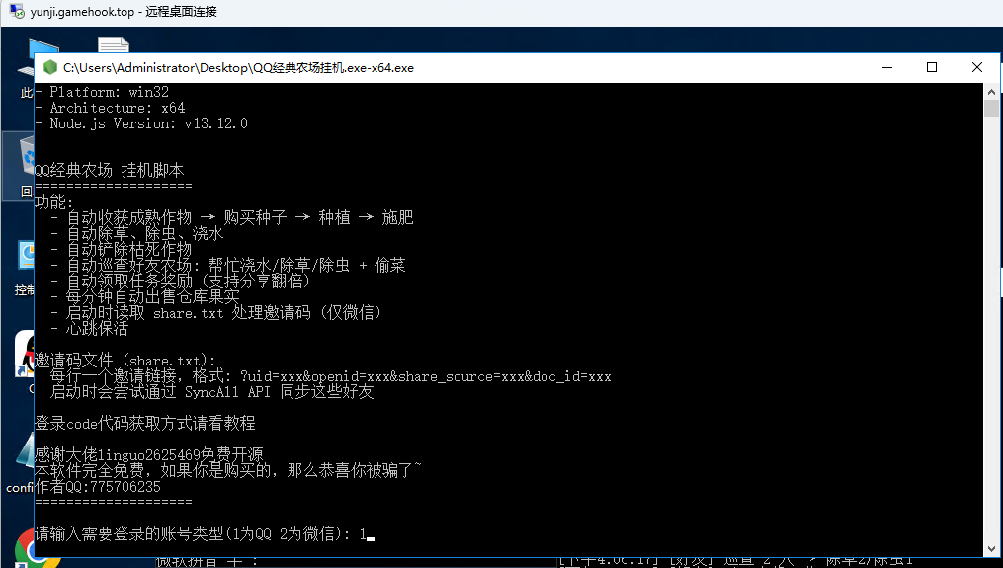Click the console scrollbar up arrow
Screen dimensions: 1003x568
(x=991, y=91)
